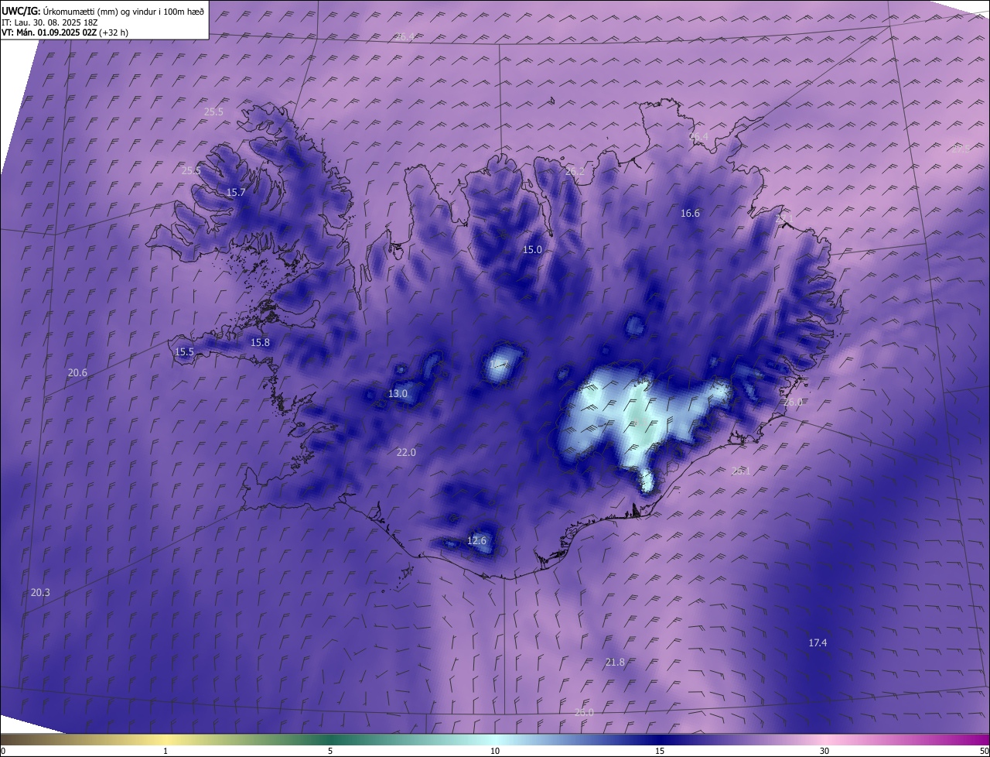Image resolution: width=990 pixels, height=757 pixels.
Task: Click the 27.1 value on the northeast coast
Action: (x=783, y=219)
